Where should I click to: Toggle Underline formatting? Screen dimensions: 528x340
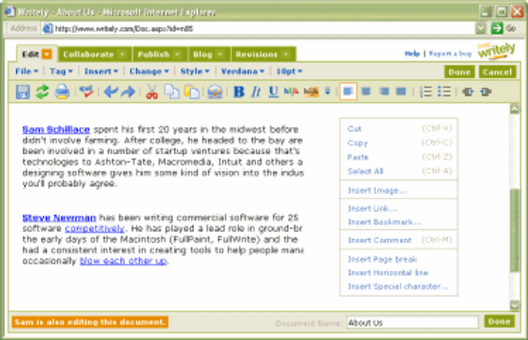274,92
